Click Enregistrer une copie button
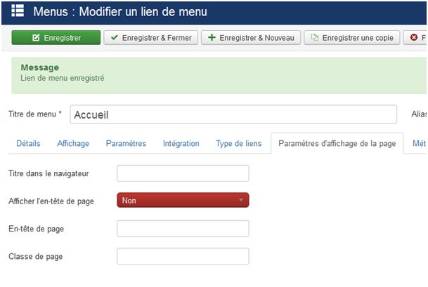This screenshot has height=287, width=428. (352, 38)
